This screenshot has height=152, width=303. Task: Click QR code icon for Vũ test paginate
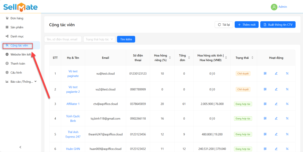(x=265, y=73)
